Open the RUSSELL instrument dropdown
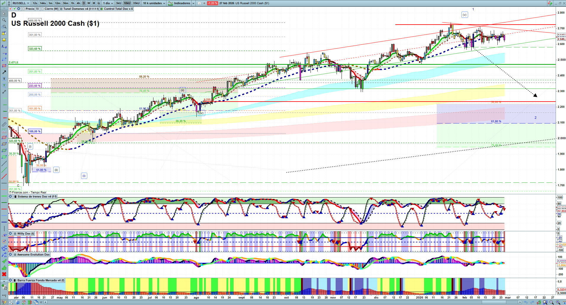The width and height of the screenshot is (566, 305). [x=21, y=3]
